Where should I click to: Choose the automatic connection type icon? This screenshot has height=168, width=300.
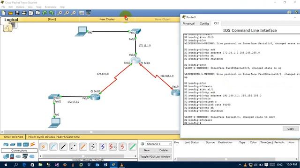(44, 147)
